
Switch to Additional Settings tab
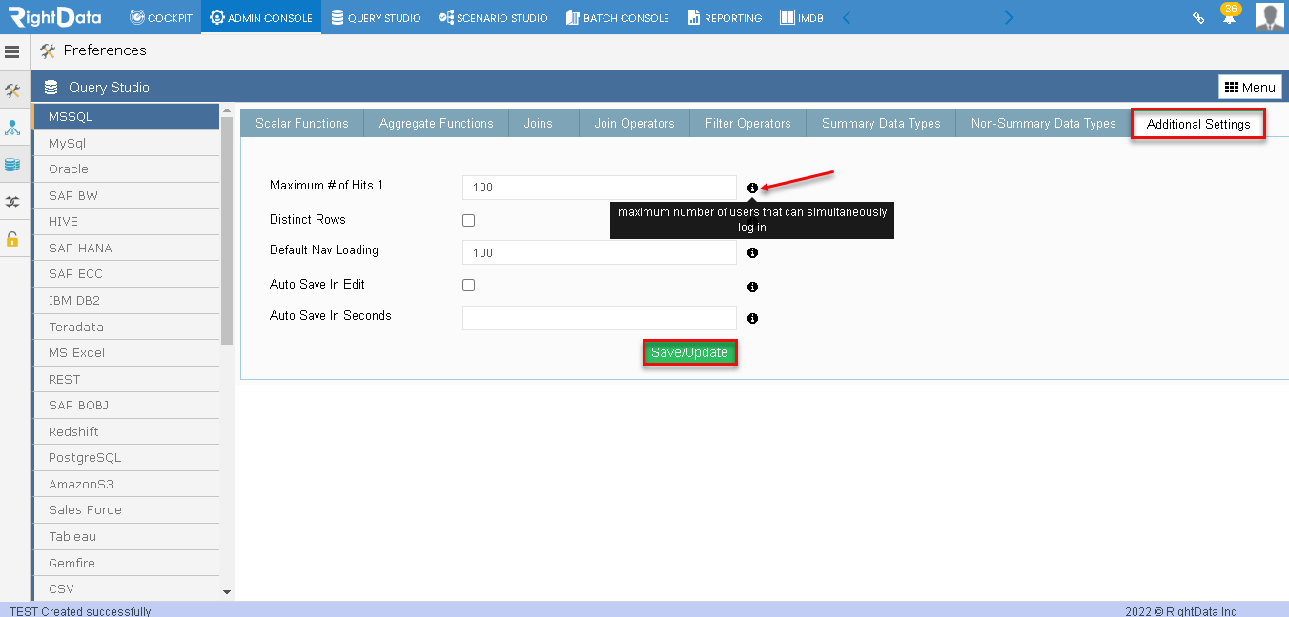[x=1198, y=124]
